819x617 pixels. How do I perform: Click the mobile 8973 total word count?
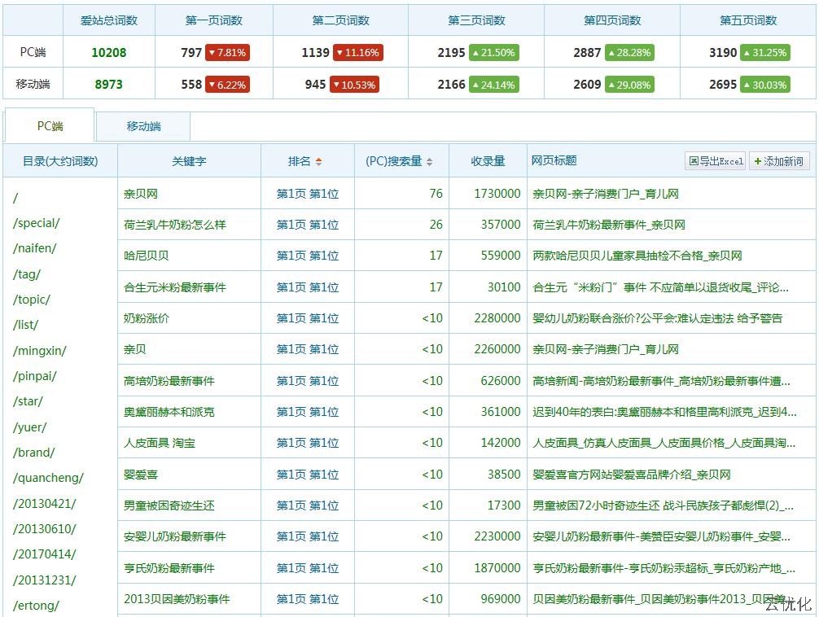pos(108,84)
